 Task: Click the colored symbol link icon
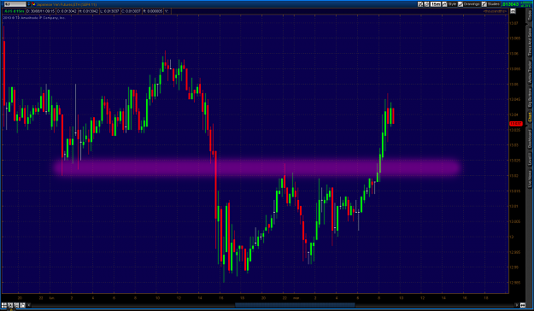click(x=33, y=4)
